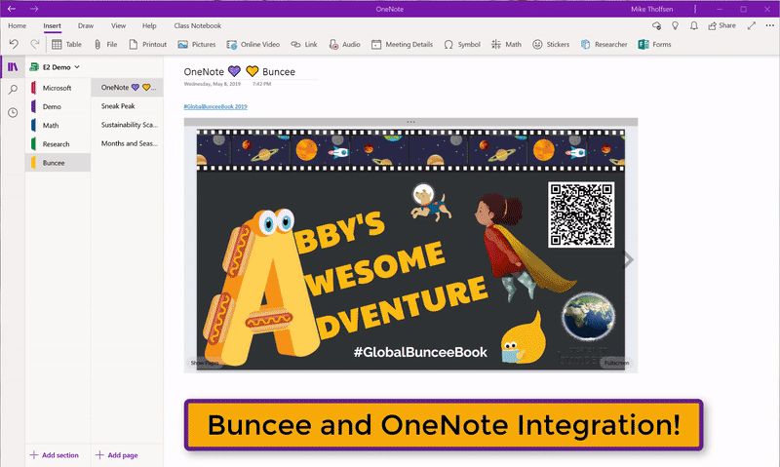Click the forward arrow in the title bar
The height and width of the screenshot is (467, 780).
pos(34,9)
